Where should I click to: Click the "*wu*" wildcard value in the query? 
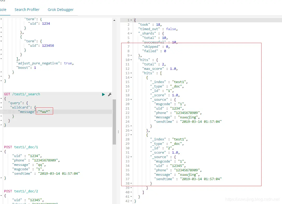[x=44, y=112]
